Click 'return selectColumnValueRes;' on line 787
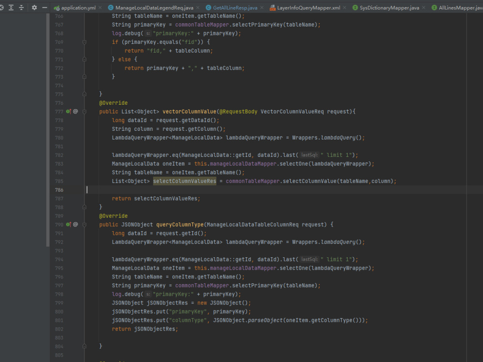 [x=156, y=198]
